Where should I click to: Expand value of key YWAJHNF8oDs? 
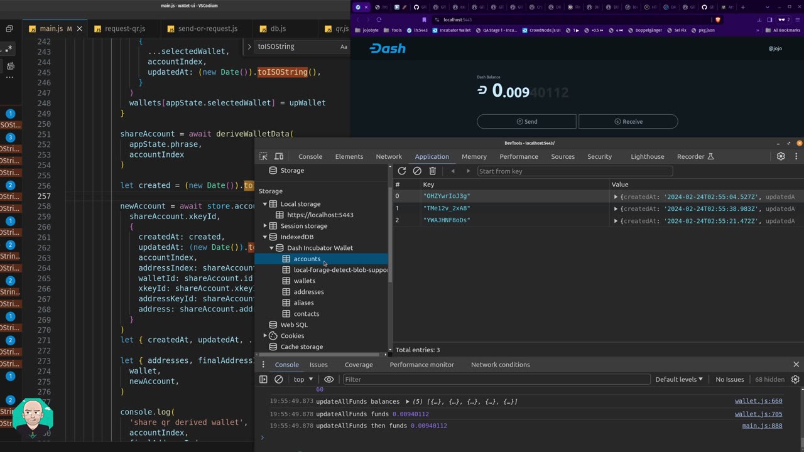[616, 220]
